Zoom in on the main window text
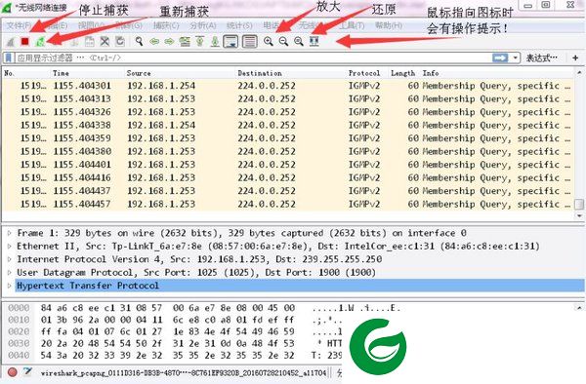586x384 pixels. pos(269,41)
